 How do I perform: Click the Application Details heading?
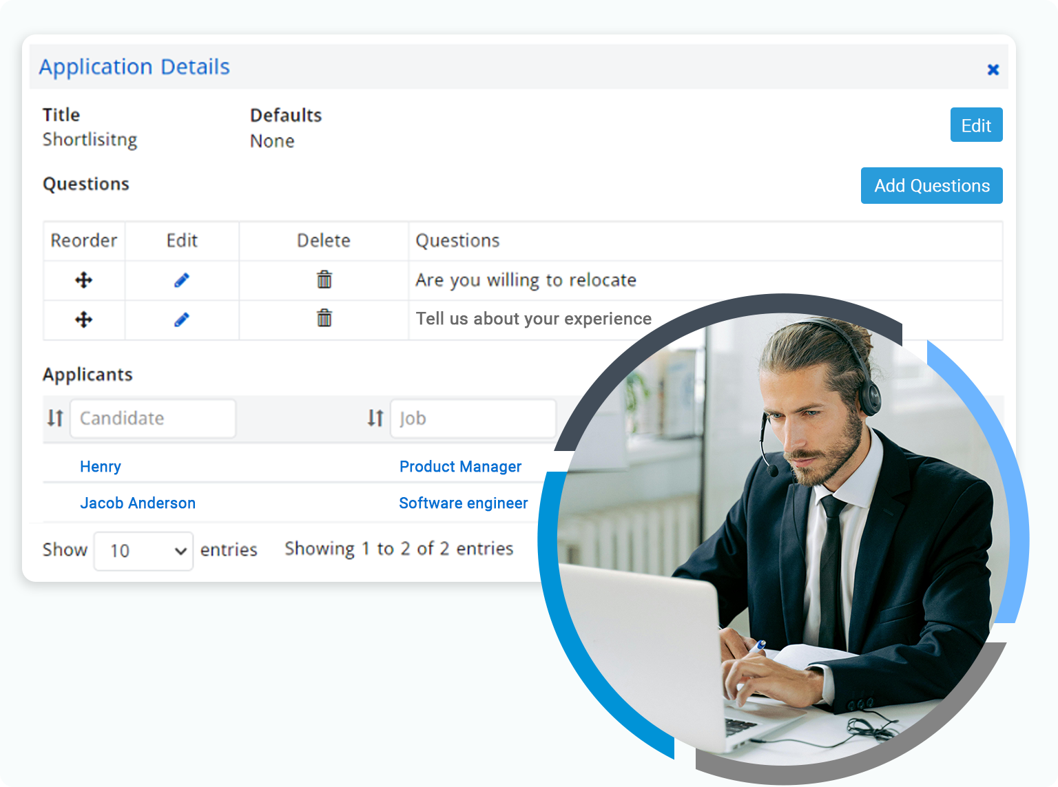click(x=134, y=67)
